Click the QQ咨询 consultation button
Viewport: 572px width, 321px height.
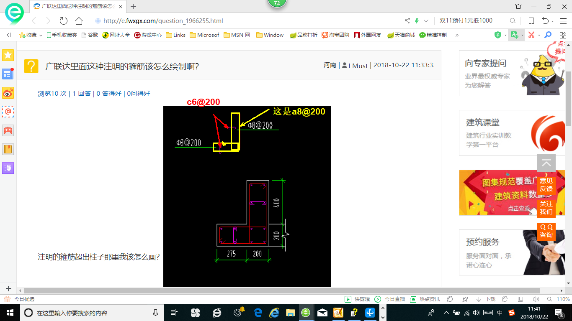coord(546,231)
